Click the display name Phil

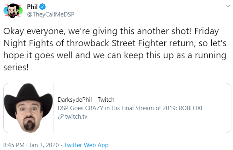click(x=32, y=7)
